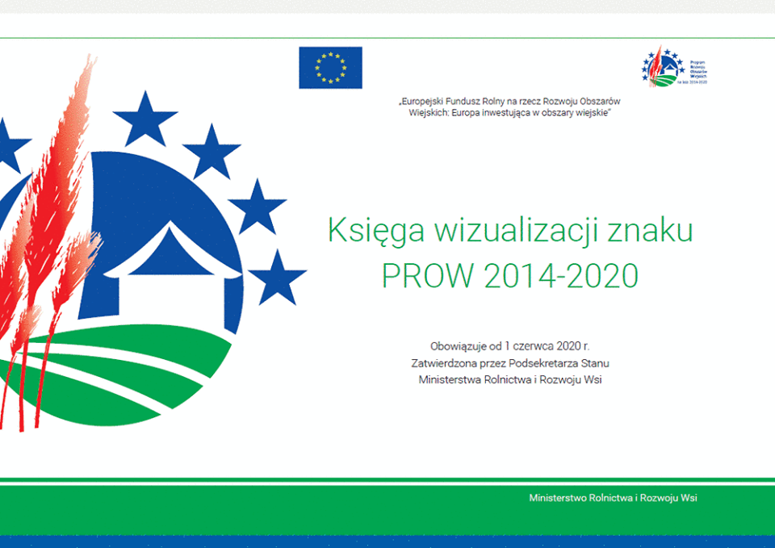Click the blue strip at the bottom edge
This screenshot has width=775, height=548.
click(387, 542)
